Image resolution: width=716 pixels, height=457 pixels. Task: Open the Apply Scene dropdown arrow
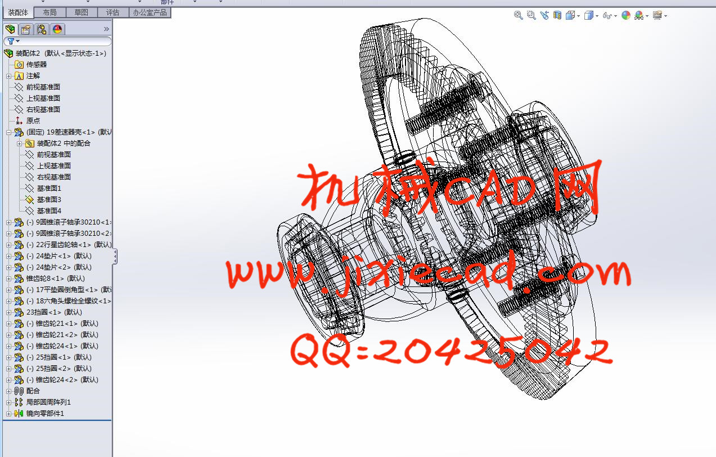click(647, 16)
